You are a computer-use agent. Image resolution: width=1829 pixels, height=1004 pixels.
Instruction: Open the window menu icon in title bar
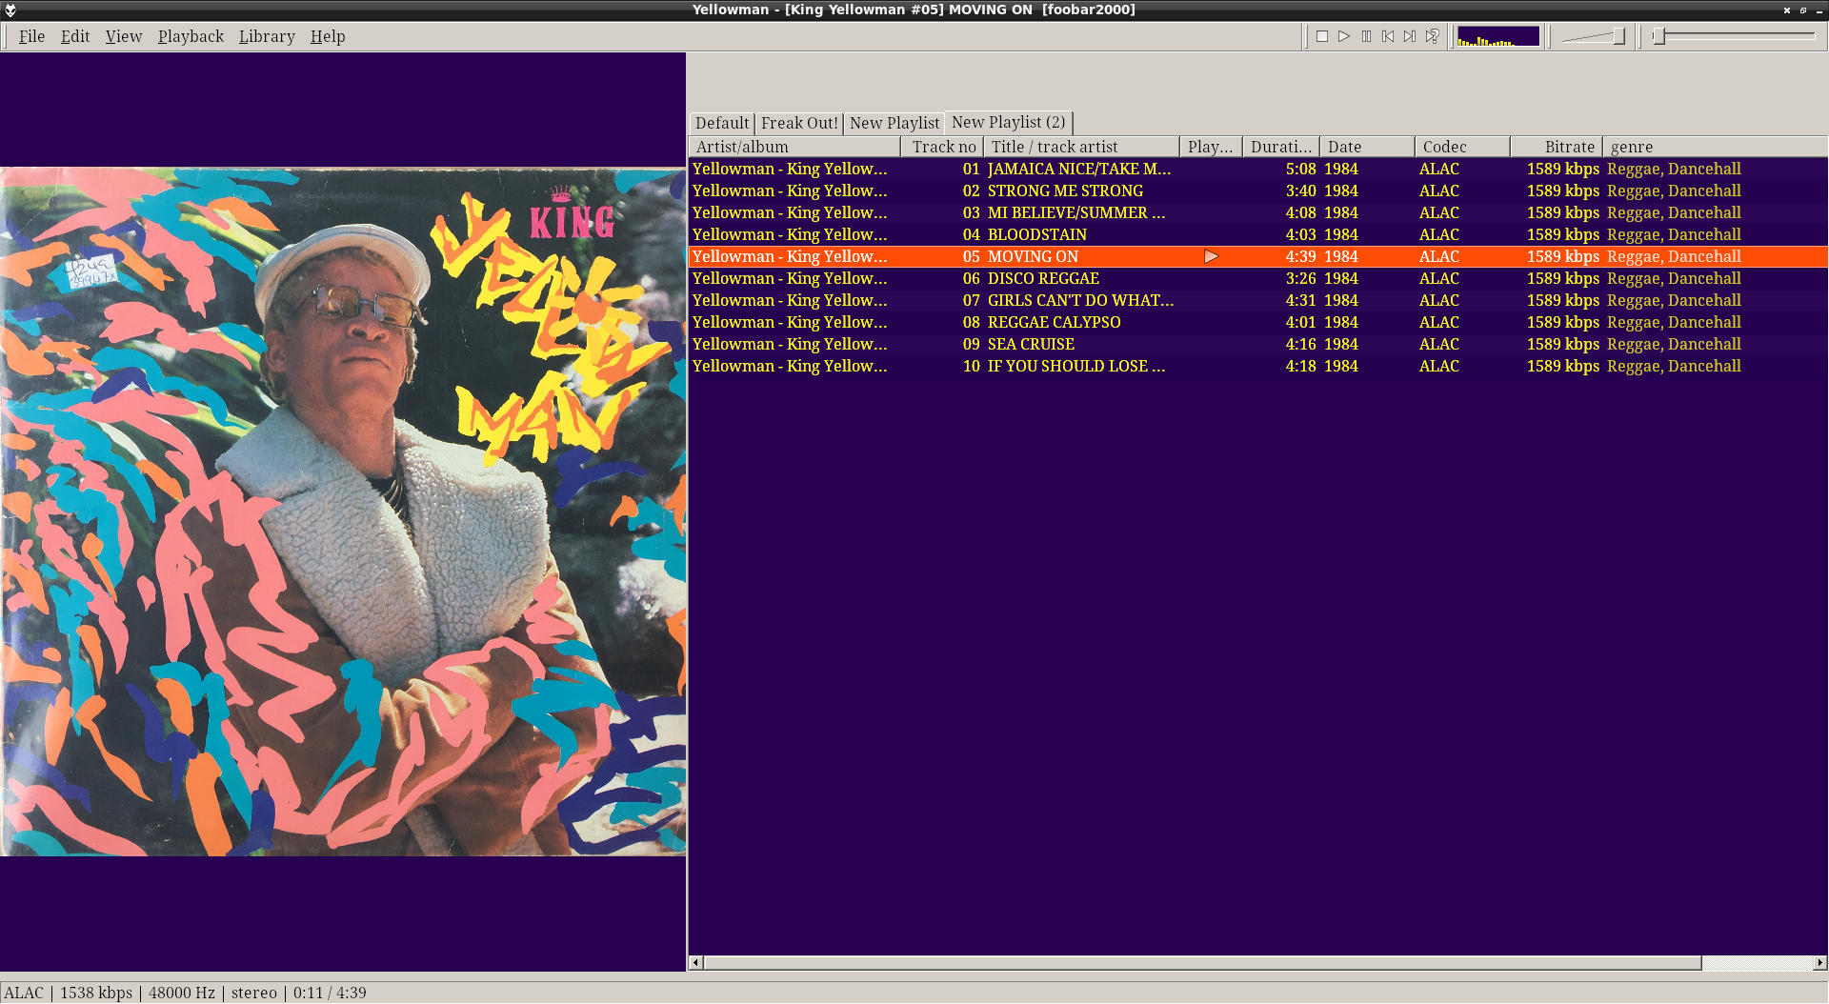click(10, 10)
